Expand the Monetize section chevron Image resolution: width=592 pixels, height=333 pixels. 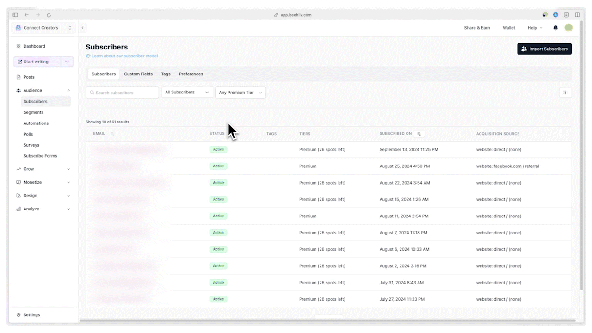pos(68,182)
